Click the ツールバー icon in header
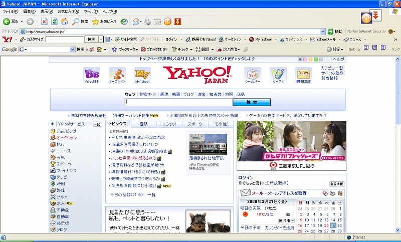401x242 pixels. [x=253, y=75]
